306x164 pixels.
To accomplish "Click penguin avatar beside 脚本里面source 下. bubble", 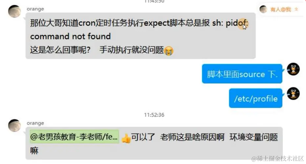I will (x=293, y=69).
